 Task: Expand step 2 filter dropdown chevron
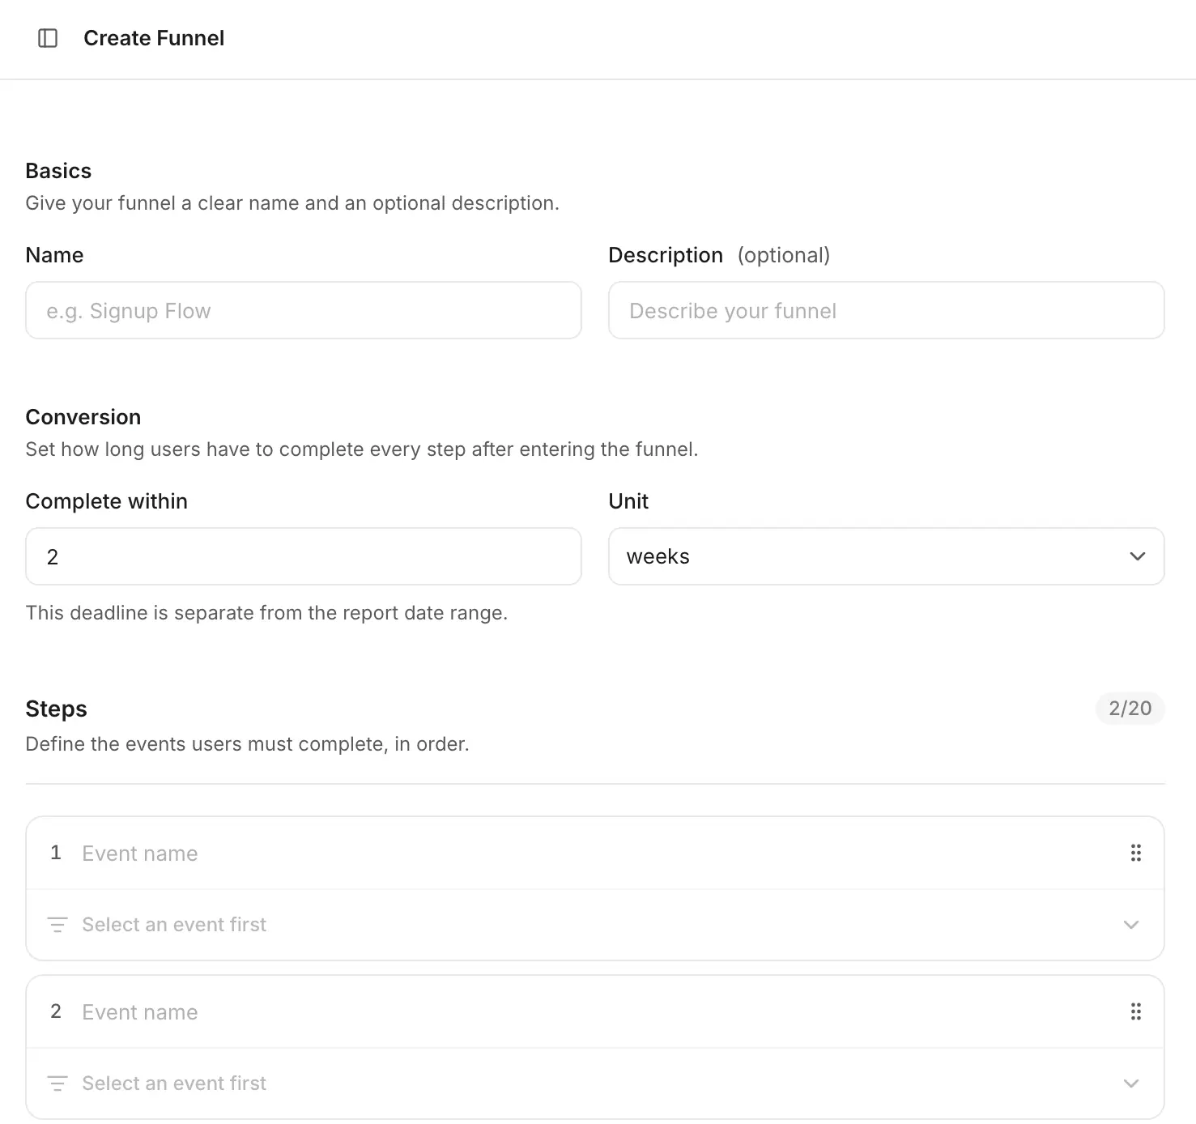point(1131,1084)
